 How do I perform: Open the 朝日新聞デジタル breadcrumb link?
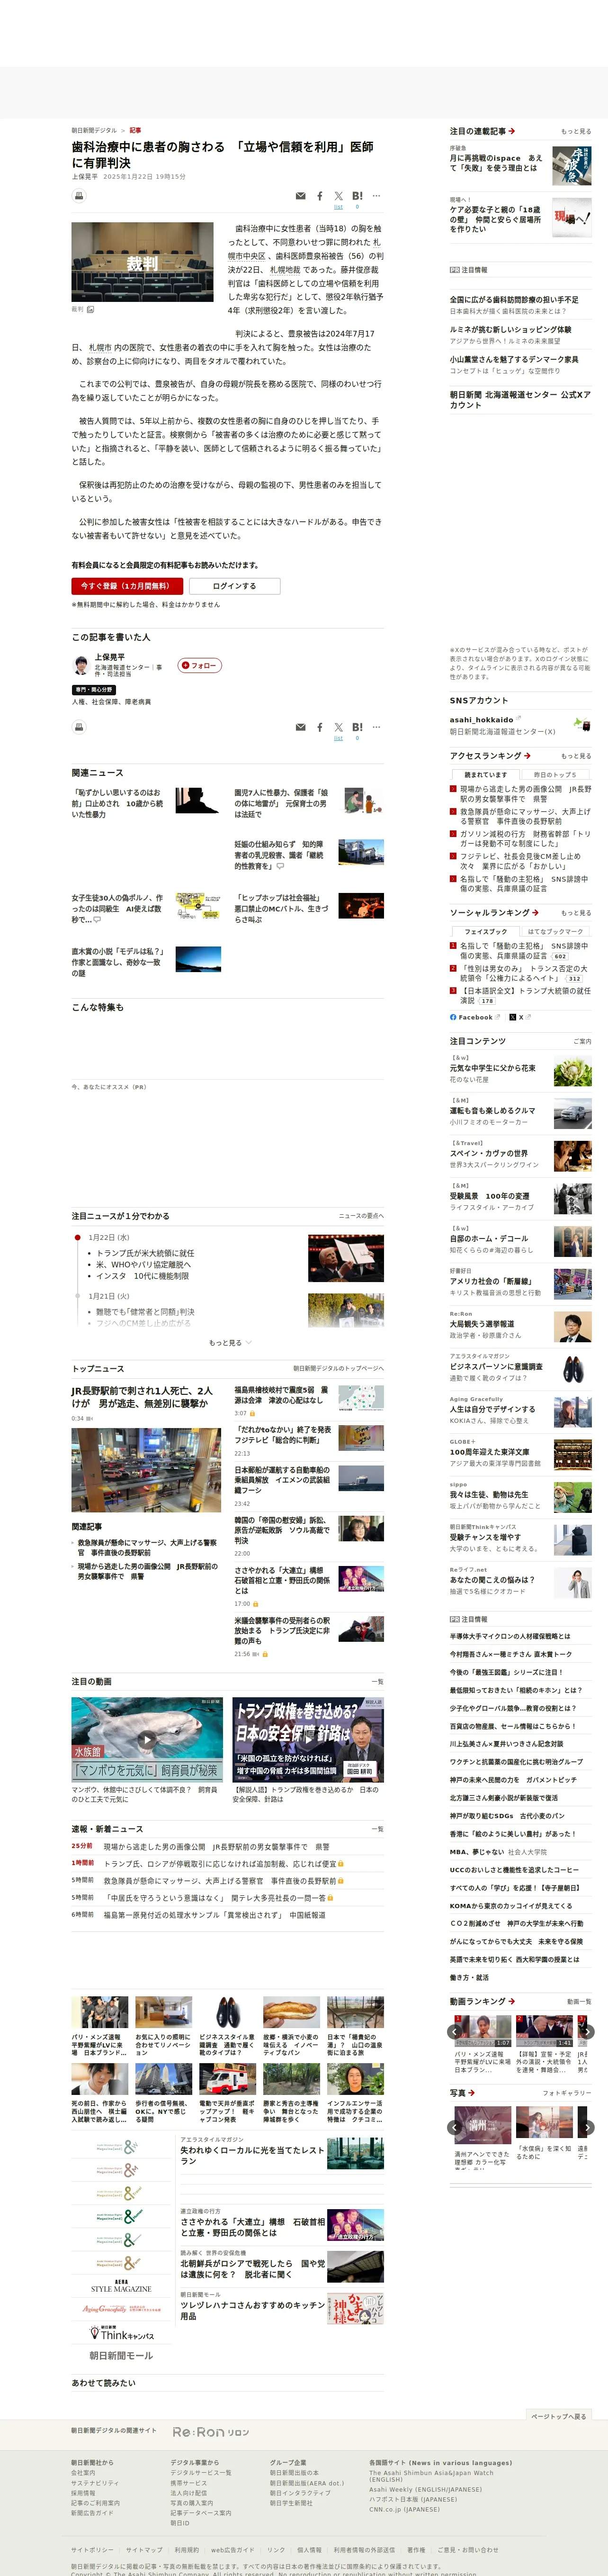[x=94, y=131]
